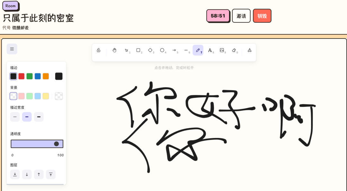Viewport: 347px width, 191px height.
Task: Bring layer forward one step
Action: tap(39, 174)
